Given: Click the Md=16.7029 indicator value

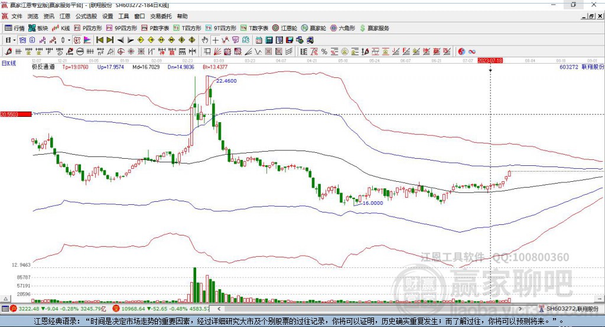Looking at the screenshot, I should click(x=146, y=67).
